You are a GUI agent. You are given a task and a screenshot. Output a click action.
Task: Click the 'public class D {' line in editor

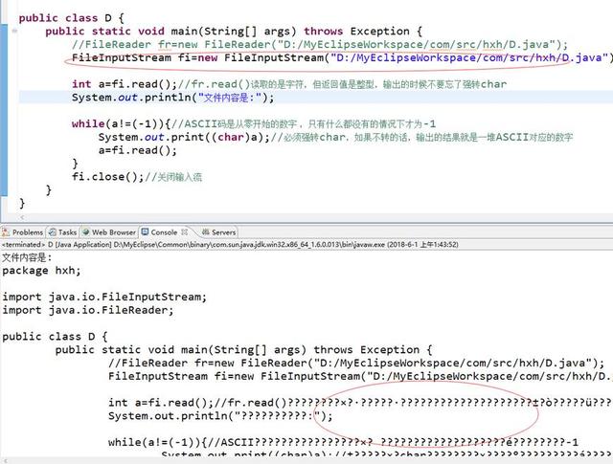pos(71,18)
